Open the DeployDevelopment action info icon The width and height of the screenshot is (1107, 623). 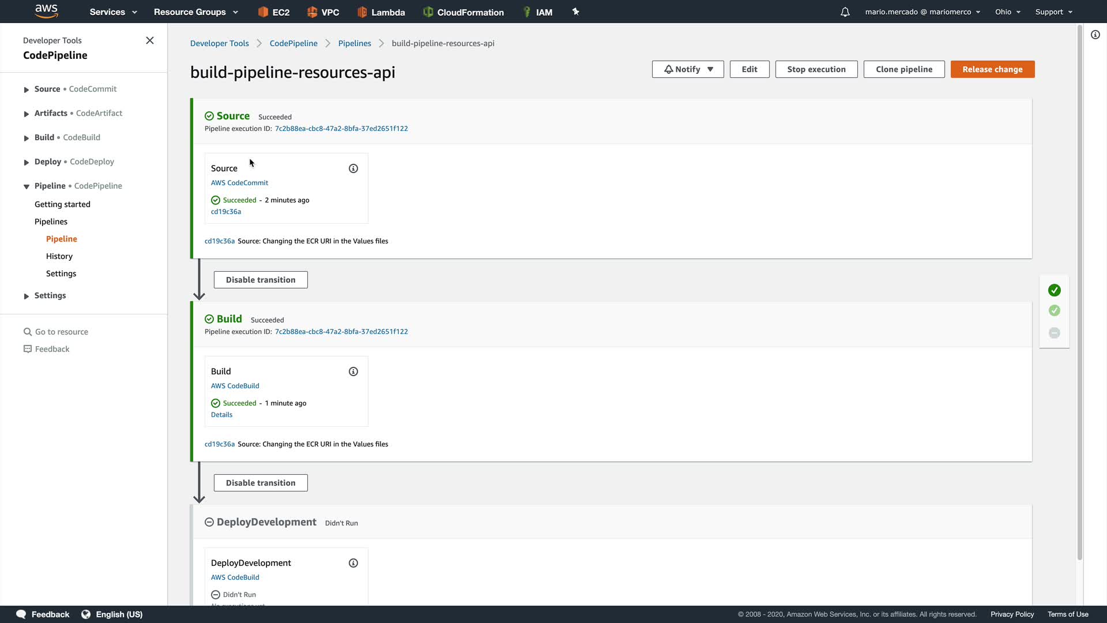pos(353,563)
